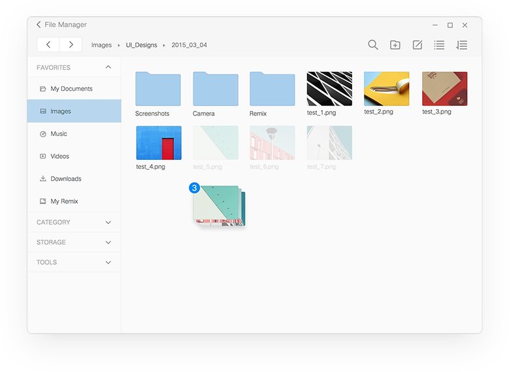This screenshot has height=372, width=511.
Task: Open the Screenshots folder
Action: pyautogui.click(x=158, y=89)
